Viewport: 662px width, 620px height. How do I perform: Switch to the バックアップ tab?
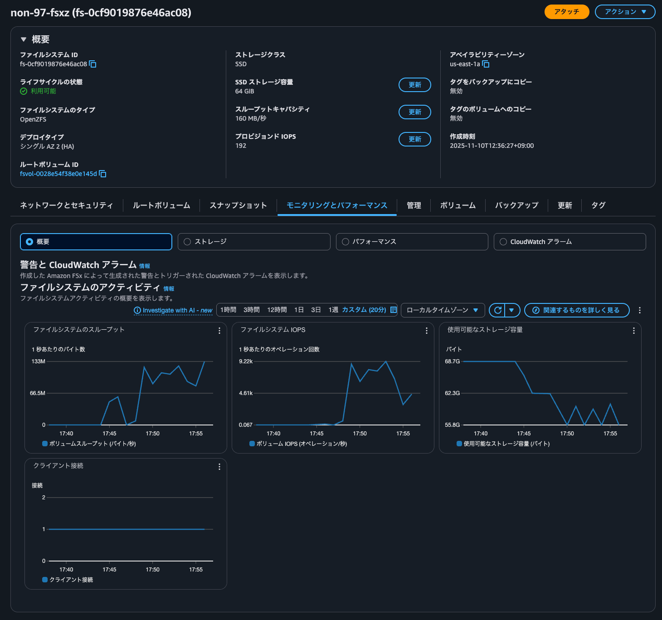[x=516, y=205]
